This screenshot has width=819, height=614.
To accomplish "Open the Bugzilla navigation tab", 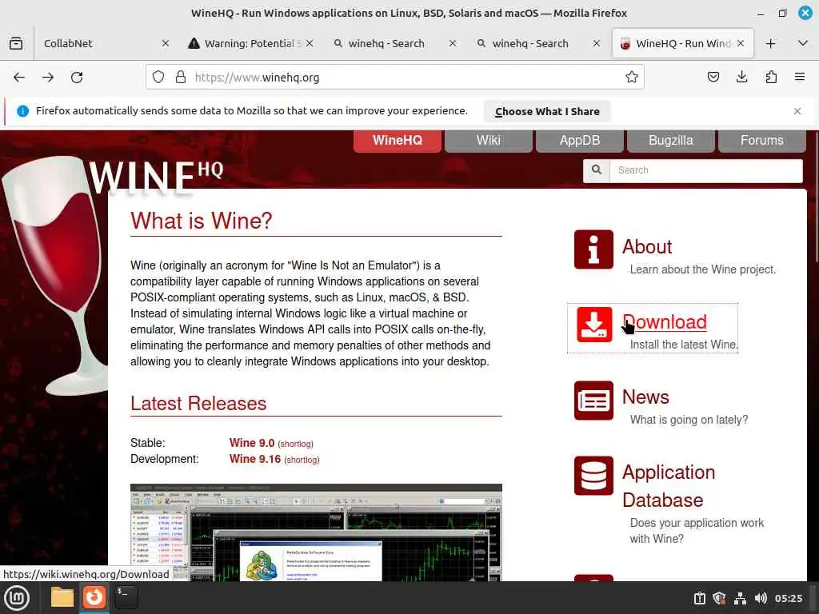I will (671, 141).
